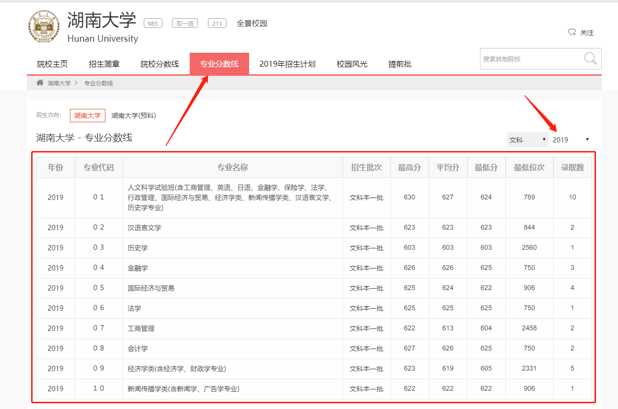Click the highest score 630 cell

(410, 198)
